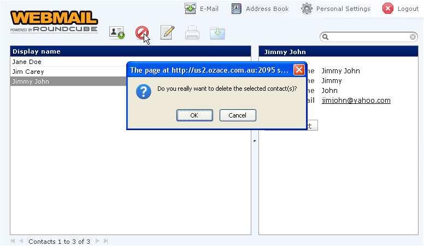Screen dimensions: 424x246
Task: Log out of webmail
Action: point(401,9)
